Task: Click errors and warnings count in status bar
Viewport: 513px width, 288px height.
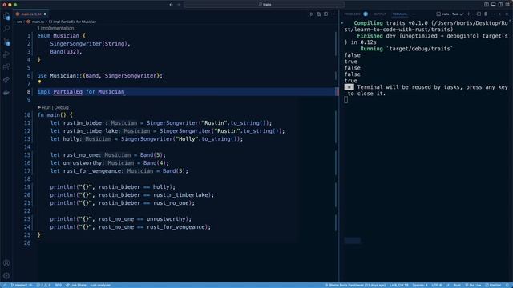Action: (x=43, y=285)
